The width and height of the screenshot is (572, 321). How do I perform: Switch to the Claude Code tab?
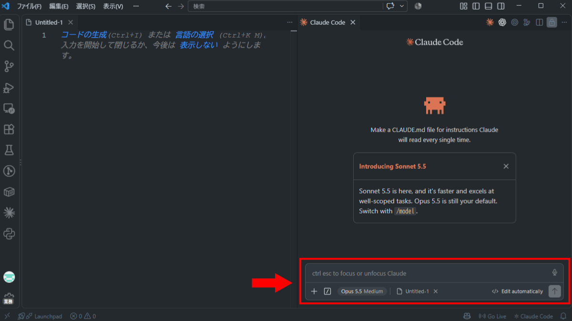pyautogui.click(x=327, y=22)
